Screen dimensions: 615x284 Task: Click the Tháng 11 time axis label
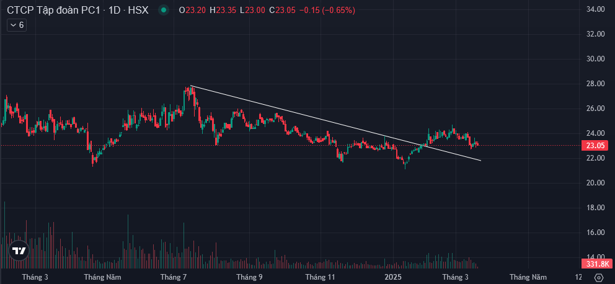pyautogui.click(x=321, y=277)
